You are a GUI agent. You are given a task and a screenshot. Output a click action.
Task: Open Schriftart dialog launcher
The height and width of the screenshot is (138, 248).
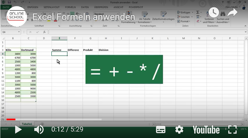tap(59, 26)
